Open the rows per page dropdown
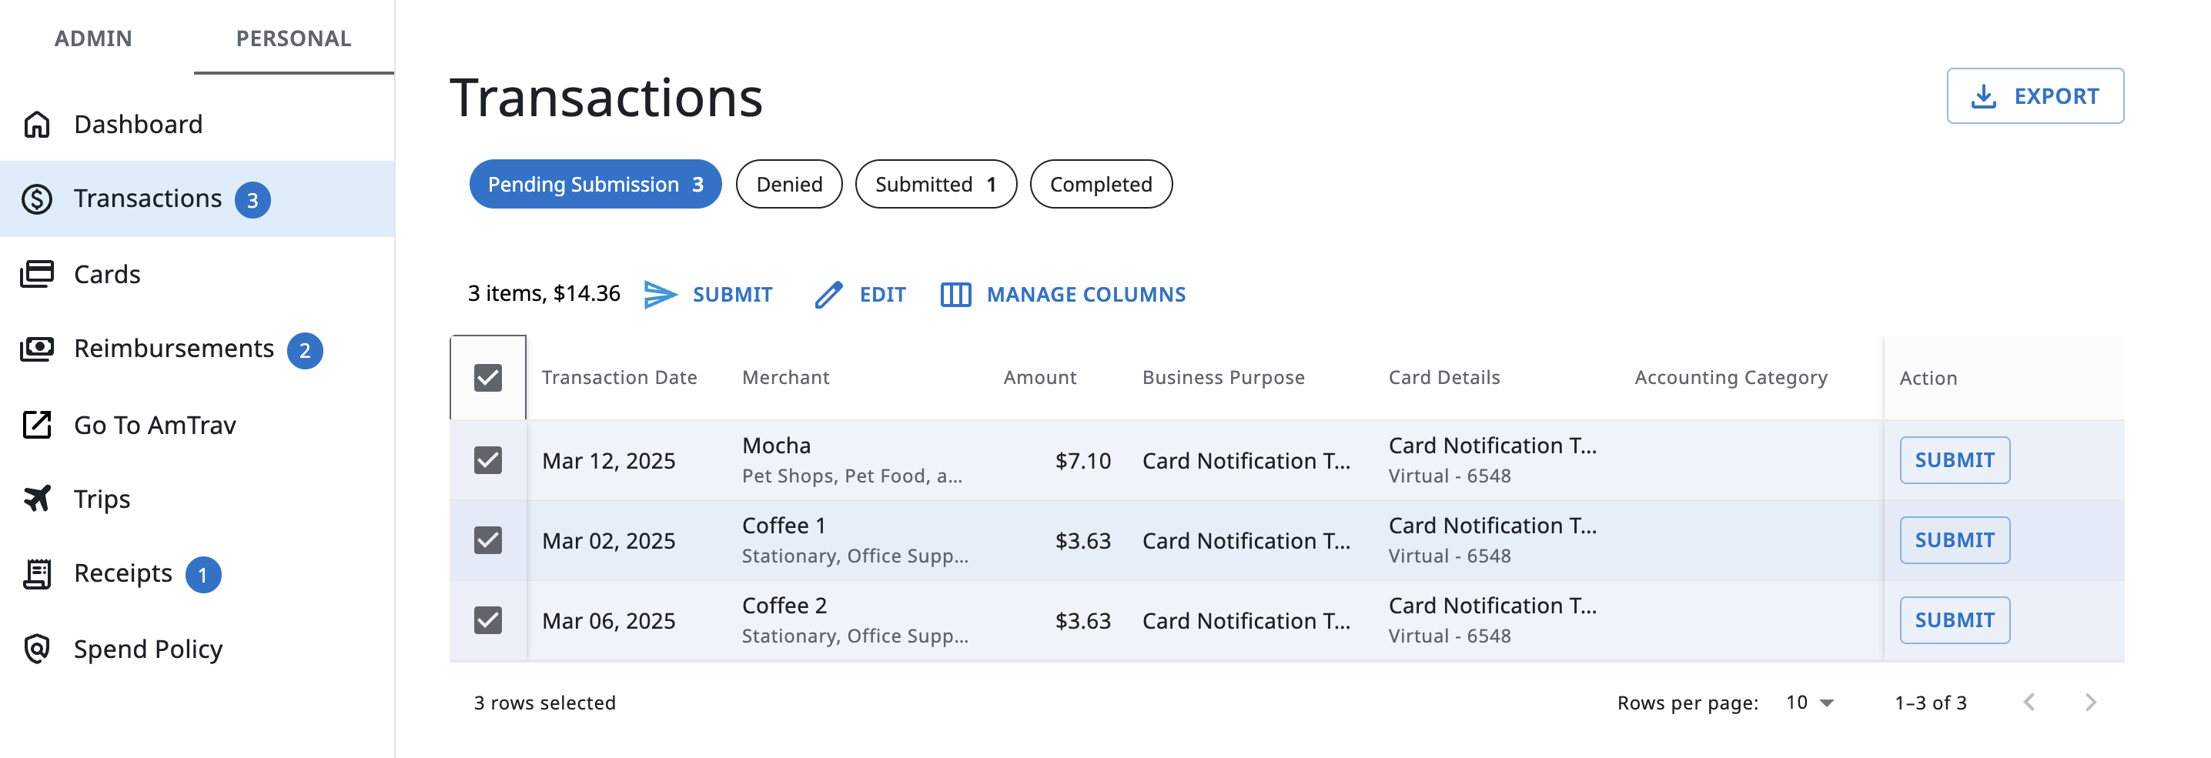The height and width of the screenshot is (758, 2211). coord(1809,702)
